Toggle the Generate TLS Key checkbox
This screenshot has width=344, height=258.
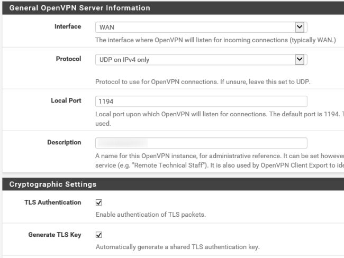point(99,235)
